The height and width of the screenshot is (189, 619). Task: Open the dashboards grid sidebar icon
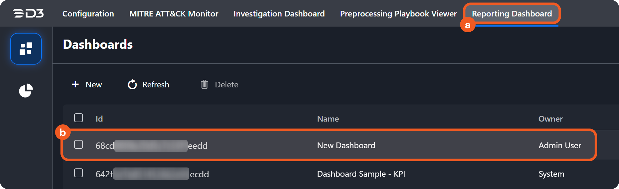point(26,49)
